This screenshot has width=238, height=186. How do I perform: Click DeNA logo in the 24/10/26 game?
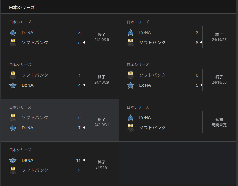coord(13,33)
